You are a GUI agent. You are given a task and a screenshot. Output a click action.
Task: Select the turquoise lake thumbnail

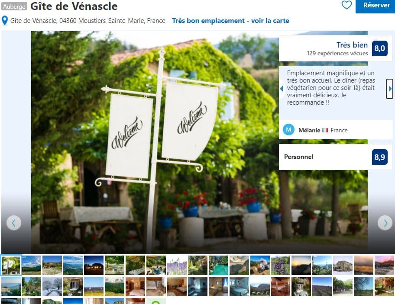click(x=218, y=265)
